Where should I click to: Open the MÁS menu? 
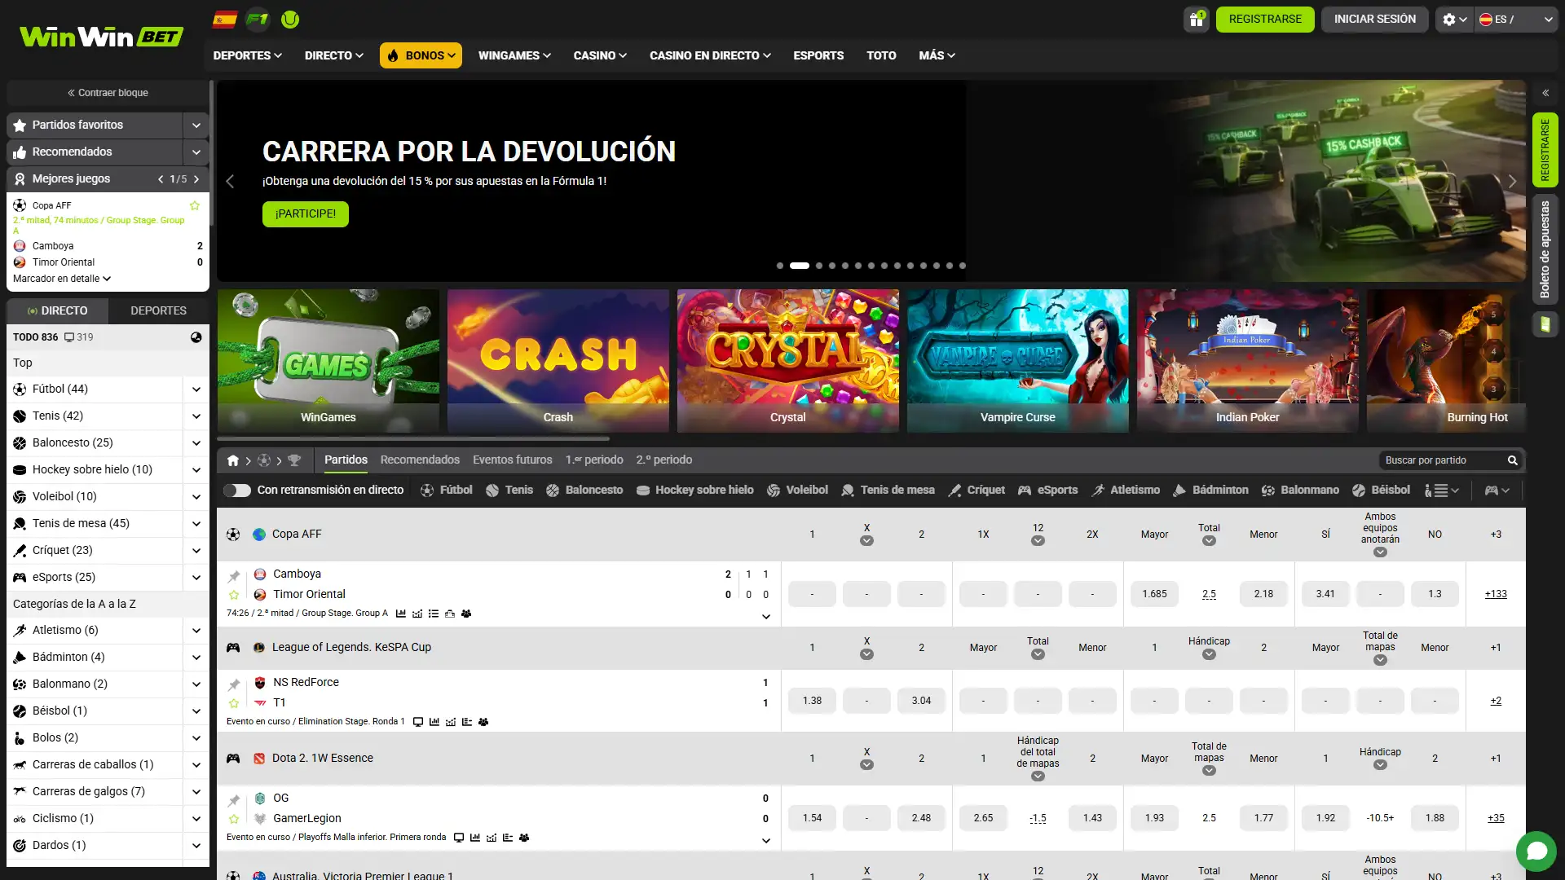(937, 55)
